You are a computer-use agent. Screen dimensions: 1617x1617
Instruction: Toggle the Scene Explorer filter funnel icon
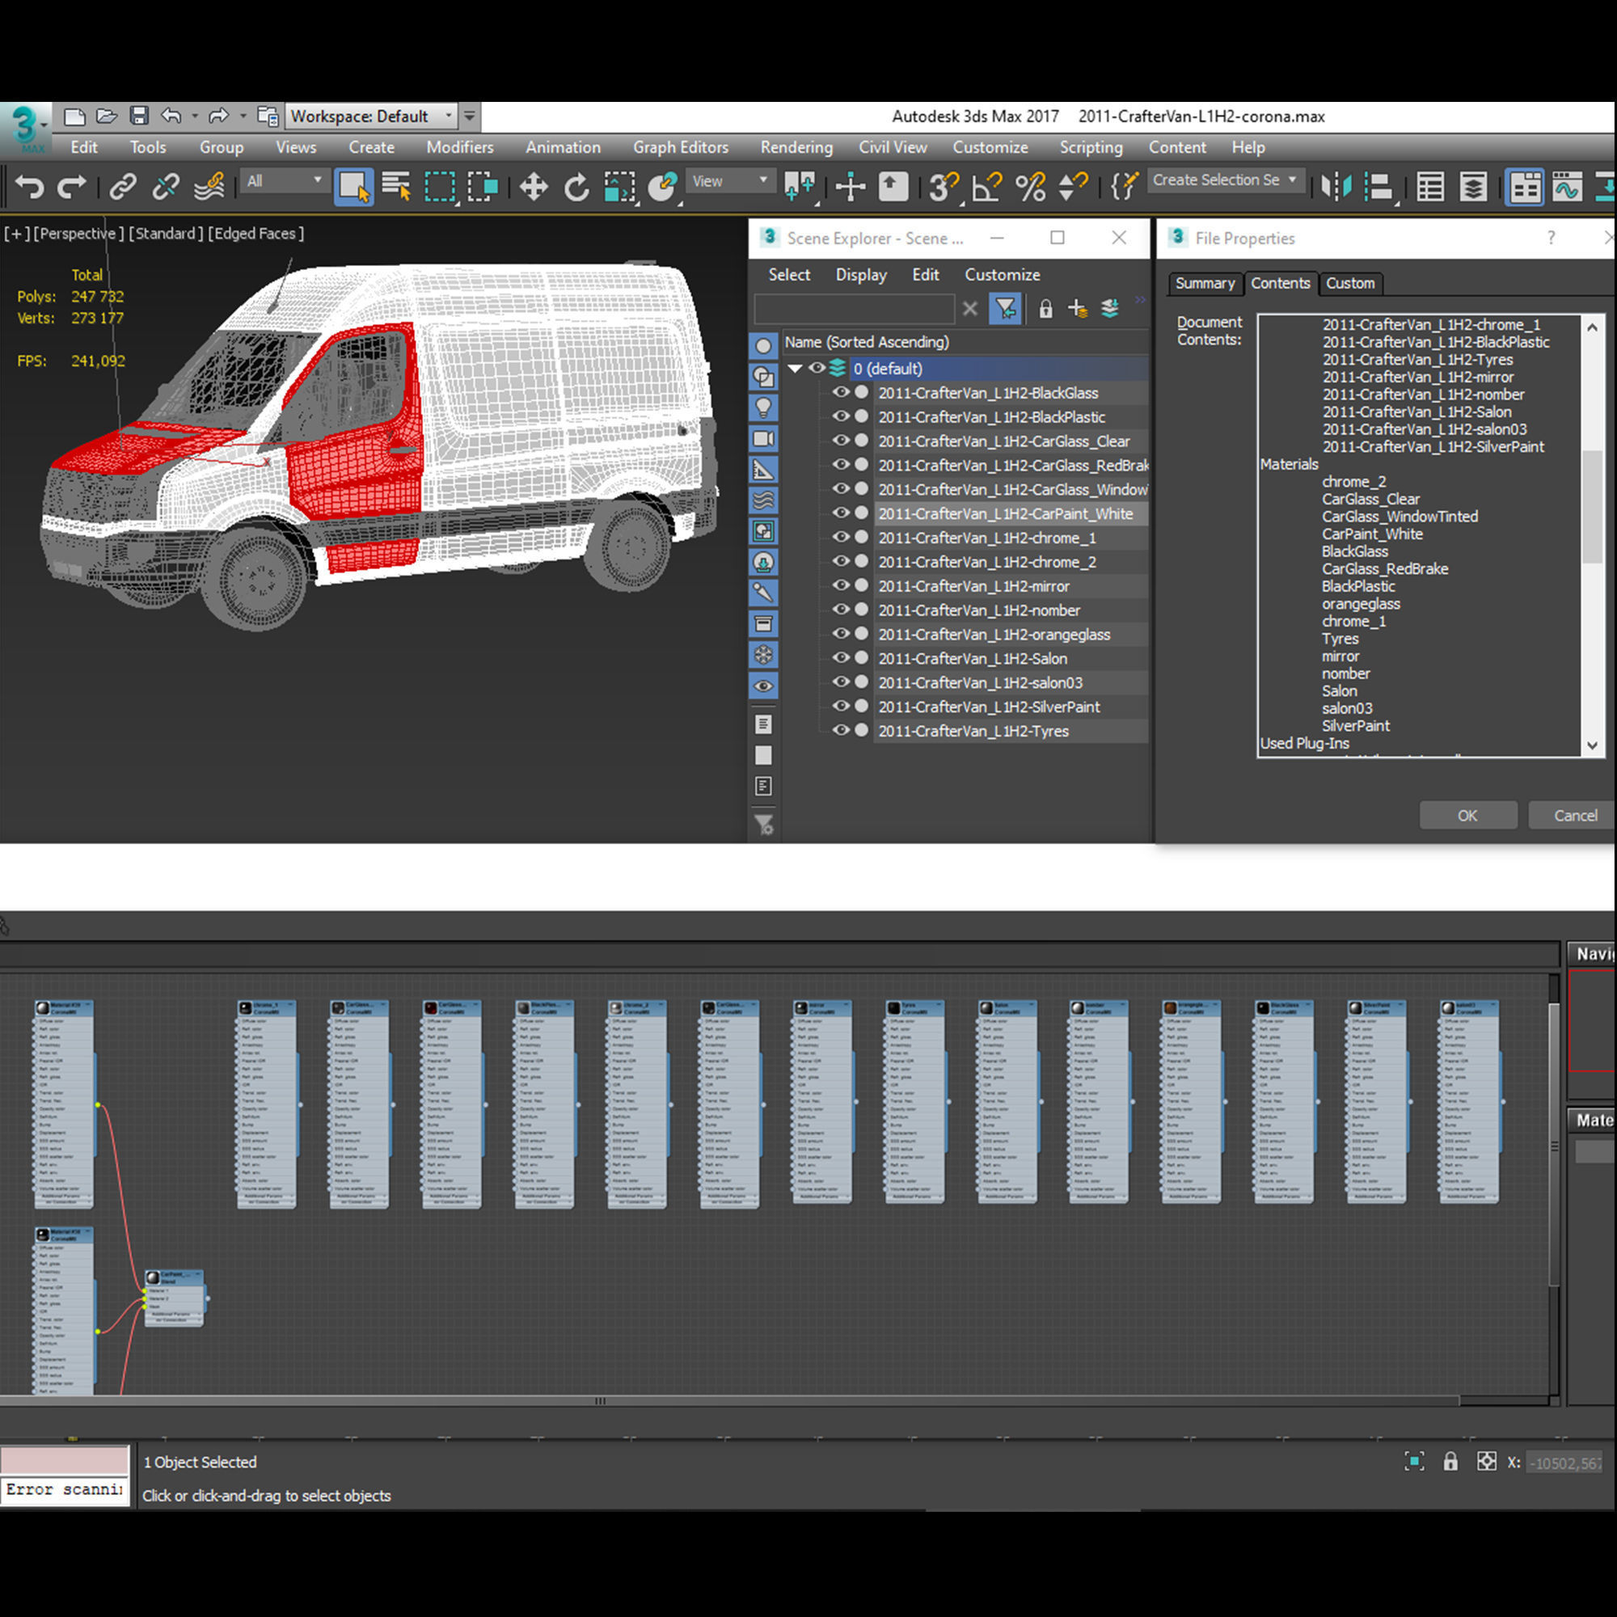(x=1005, y=309)
